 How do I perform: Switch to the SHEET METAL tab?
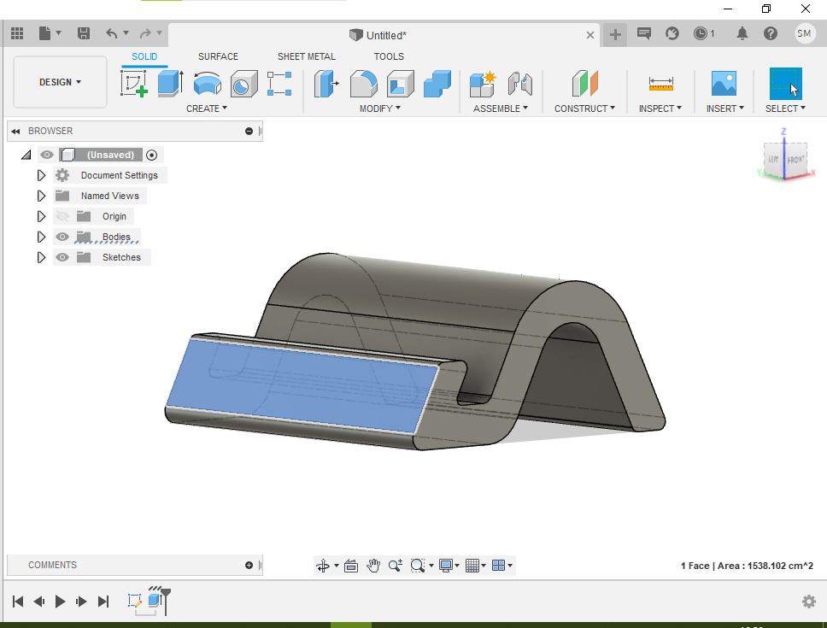pyautogui.click(x=306, y=56)
